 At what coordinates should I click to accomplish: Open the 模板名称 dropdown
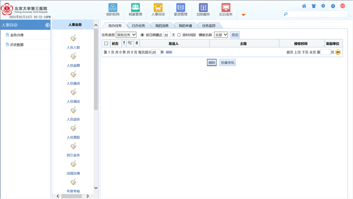pos(221,35)
